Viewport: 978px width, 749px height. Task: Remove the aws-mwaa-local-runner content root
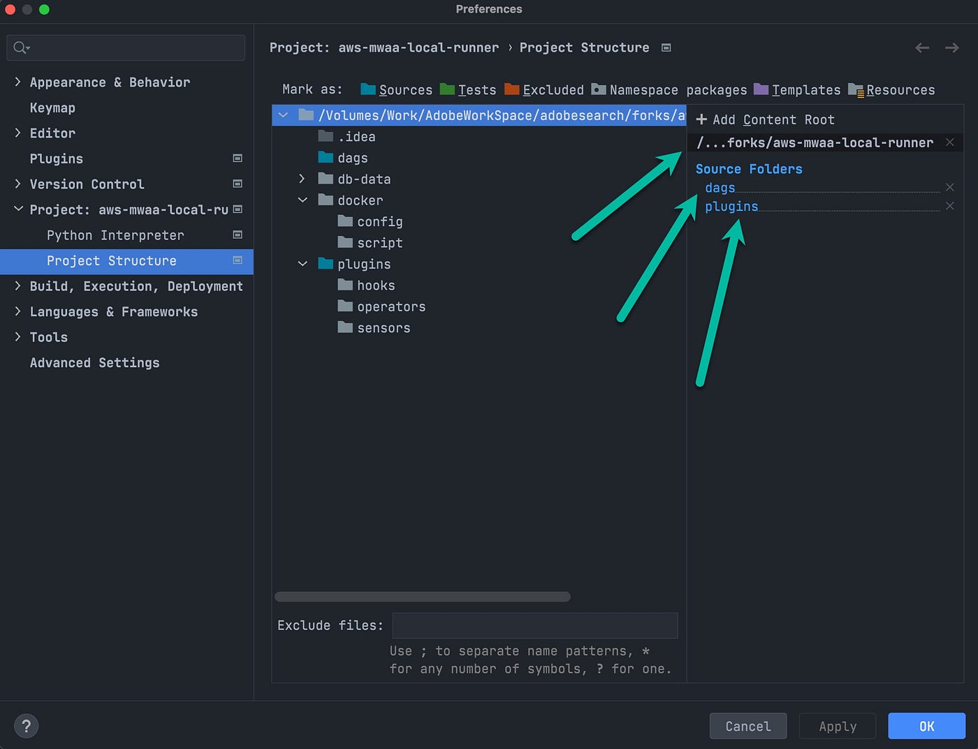[950, 142]
